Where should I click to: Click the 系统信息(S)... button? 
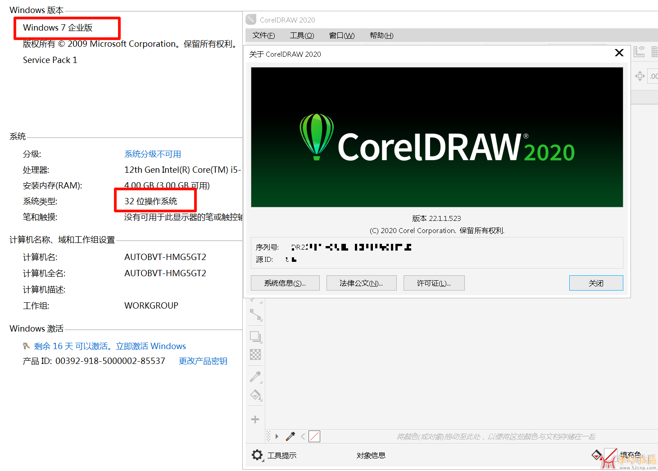pos(285,283)
